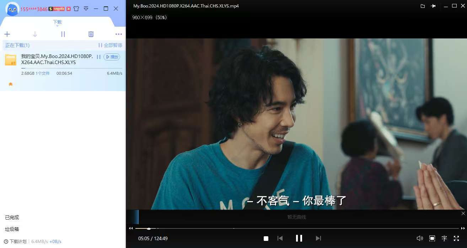The image size is (467, 248).
Task: Click the blue bird avatar
Action: [x=12, y=9]
